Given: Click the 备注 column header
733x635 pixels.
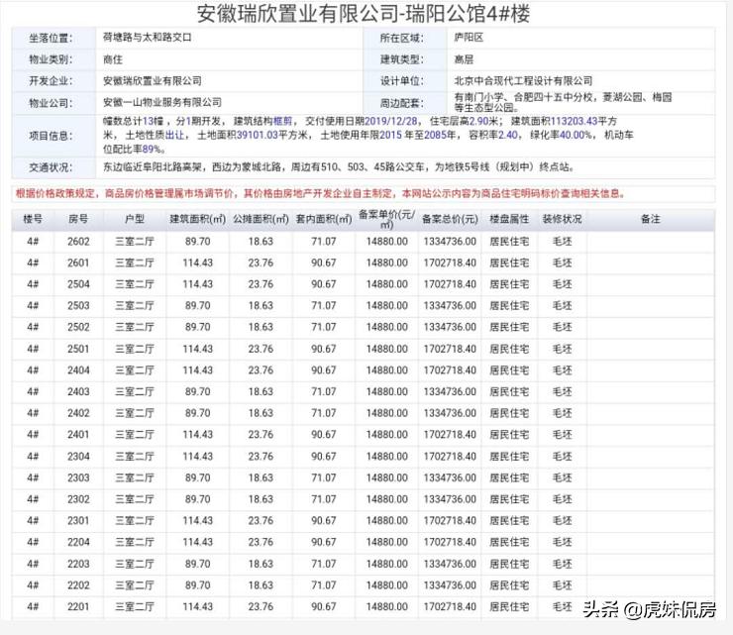Looking at the screenshot, I should pos(650,219).
